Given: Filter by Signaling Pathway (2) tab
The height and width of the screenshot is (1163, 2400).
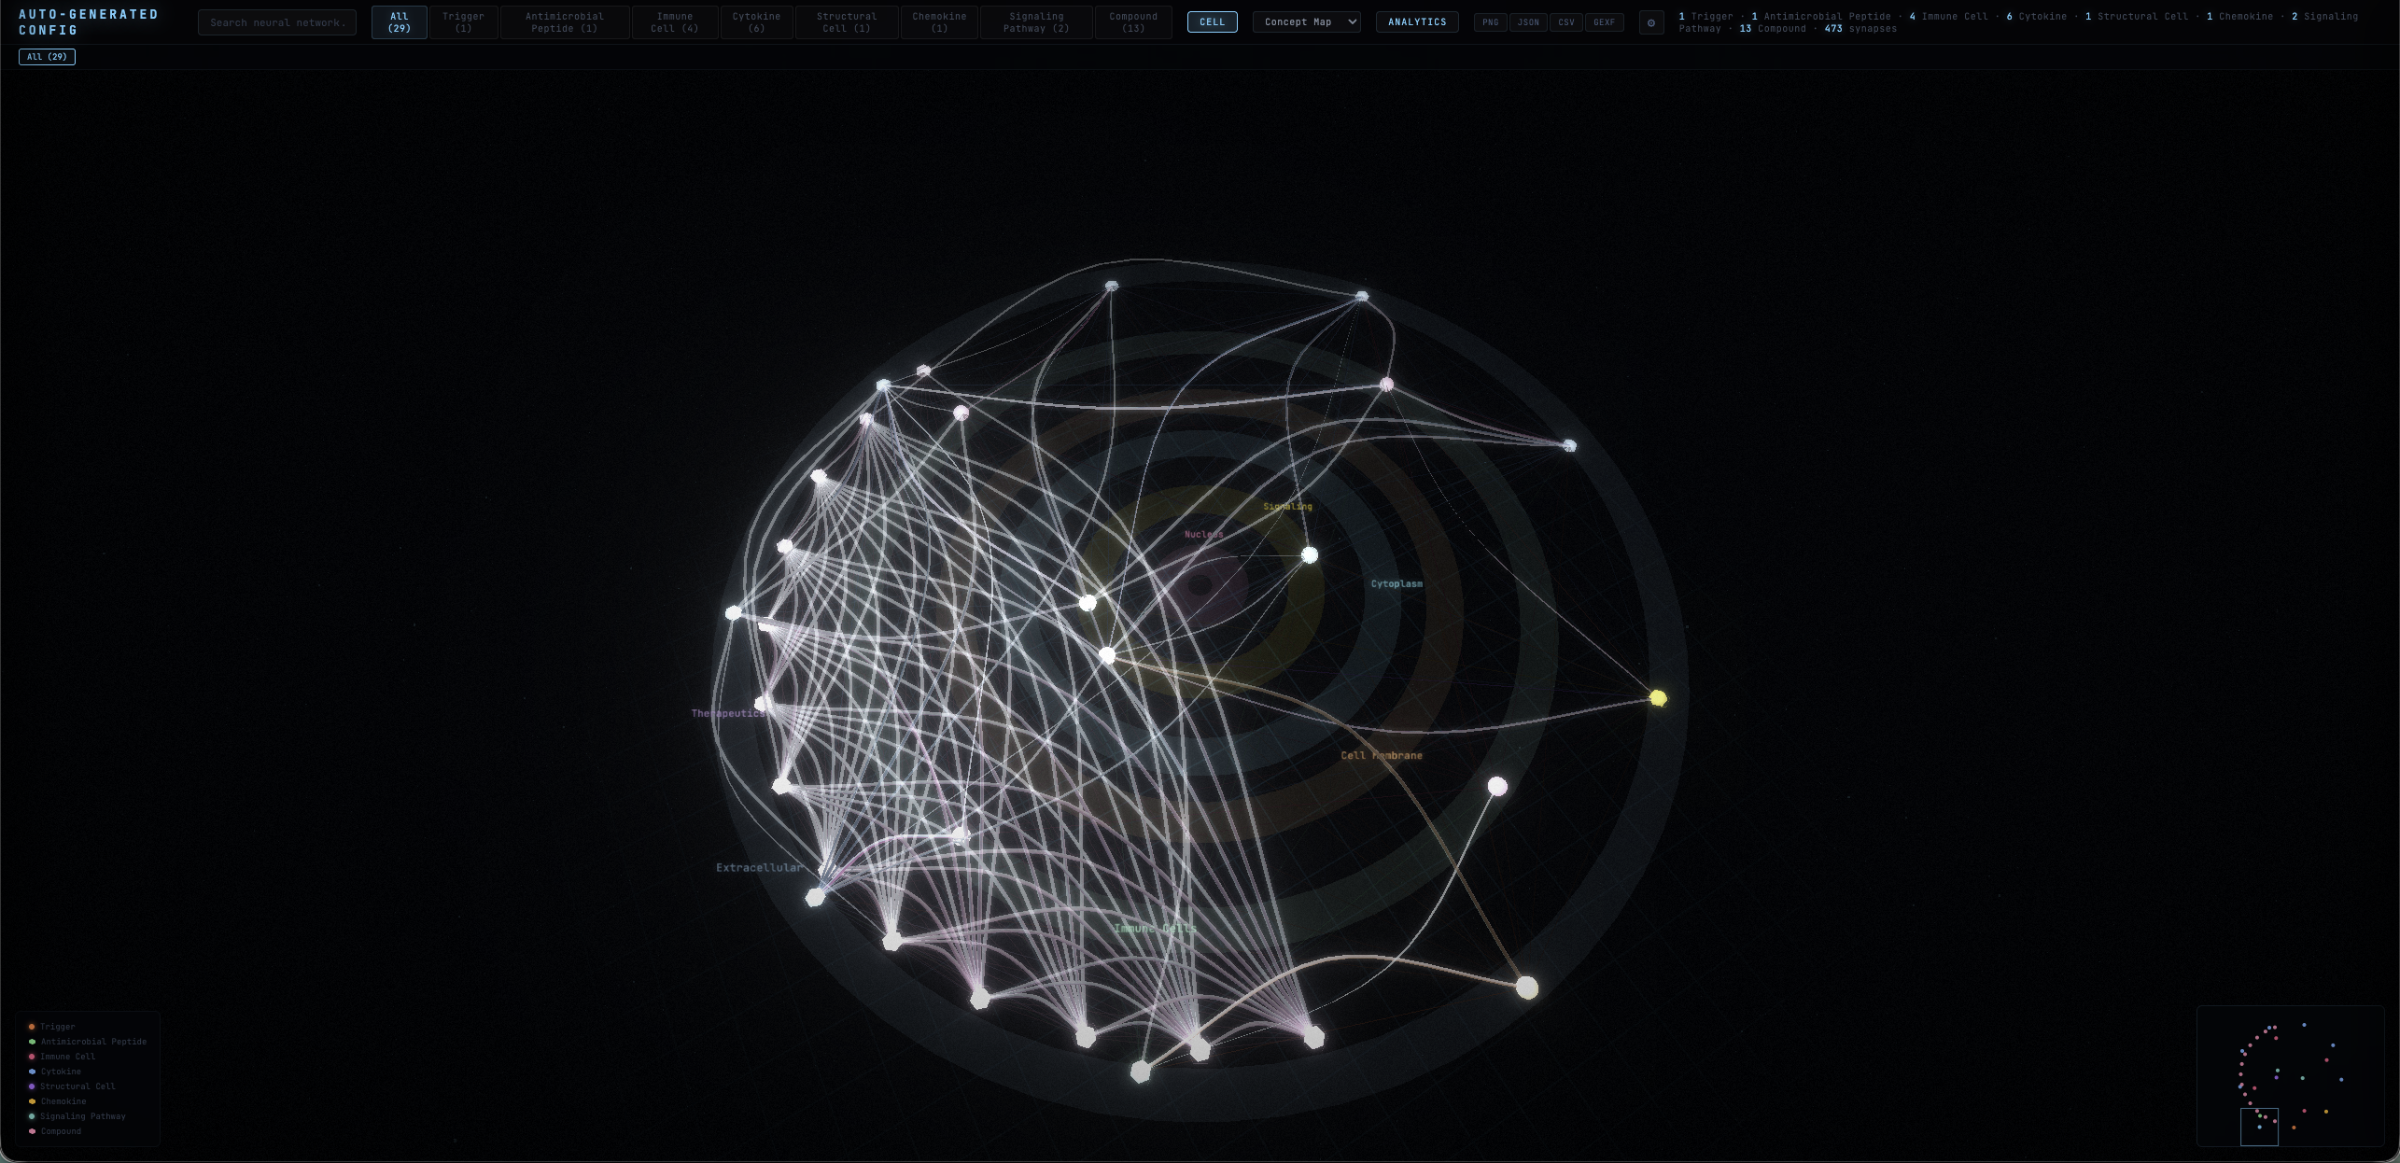Looking at the screenshot, I should coord(1036,22).
